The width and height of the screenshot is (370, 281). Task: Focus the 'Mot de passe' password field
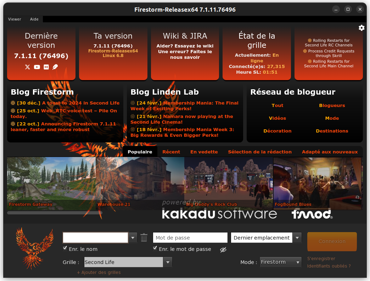190,237
